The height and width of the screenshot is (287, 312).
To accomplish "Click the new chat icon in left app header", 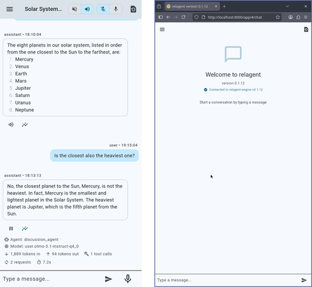I will click(x=133, y=9).
